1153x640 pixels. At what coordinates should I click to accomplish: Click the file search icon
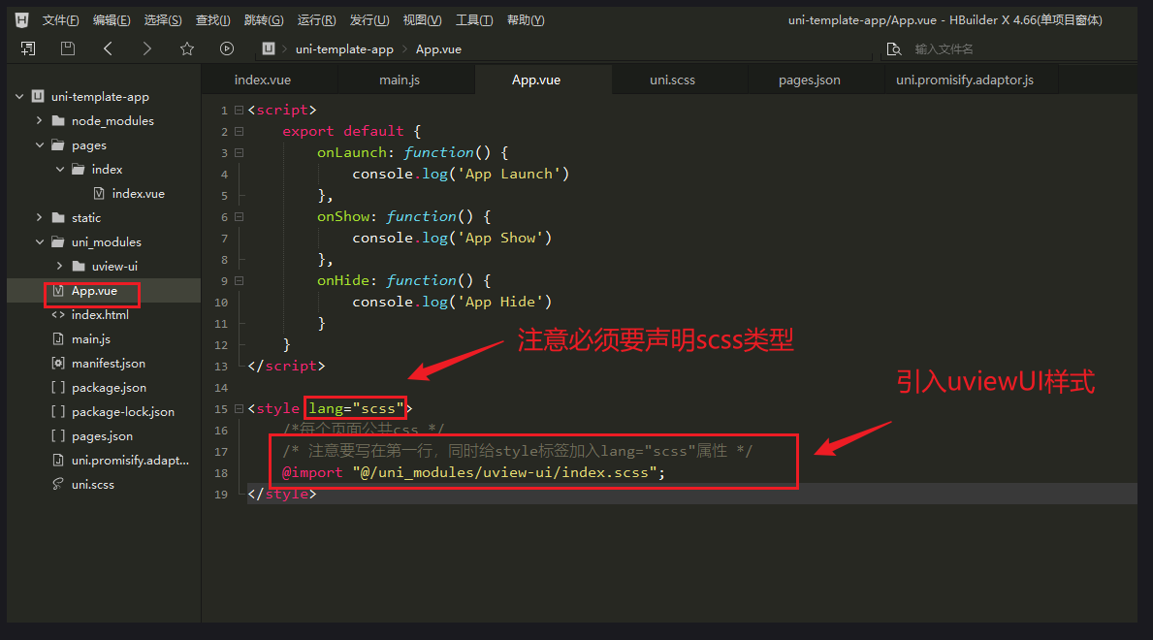point(893,48)
